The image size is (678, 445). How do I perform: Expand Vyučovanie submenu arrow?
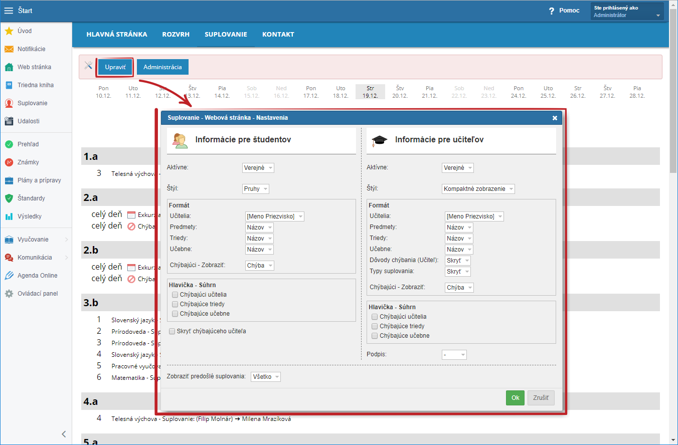point(66,240)
